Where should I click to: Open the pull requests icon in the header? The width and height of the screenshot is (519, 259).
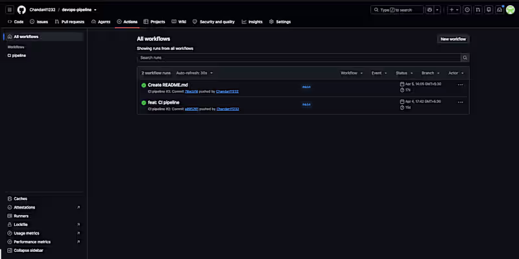click(x=478, y=10)
